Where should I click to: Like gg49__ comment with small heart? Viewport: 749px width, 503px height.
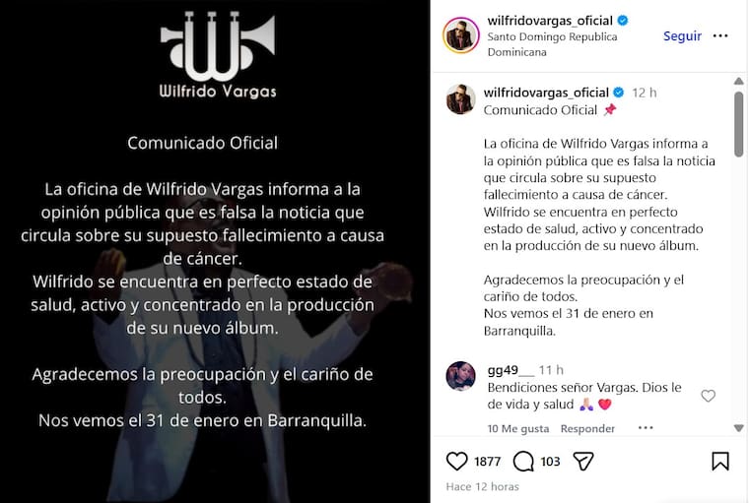[708, 396]
